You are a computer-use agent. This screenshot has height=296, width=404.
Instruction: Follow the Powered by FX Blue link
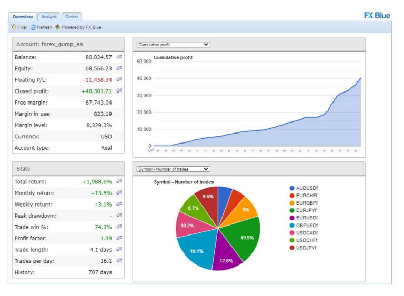click(82, 27)
